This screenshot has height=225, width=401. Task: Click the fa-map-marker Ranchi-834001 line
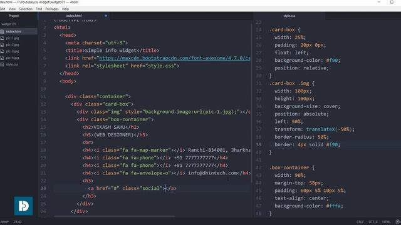tap(166, 150)
